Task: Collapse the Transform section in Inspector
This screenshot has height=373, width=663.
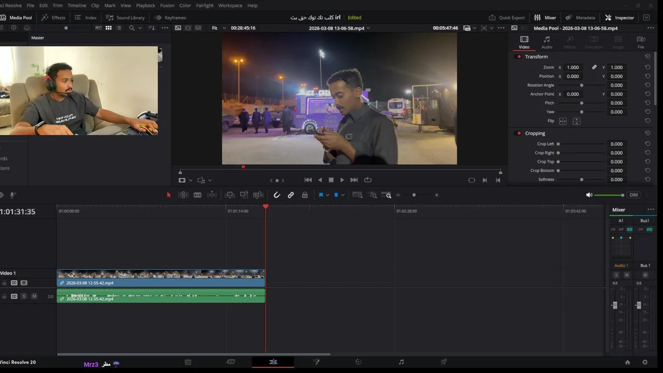Action: pyautogui.click(x=536, y=56)
